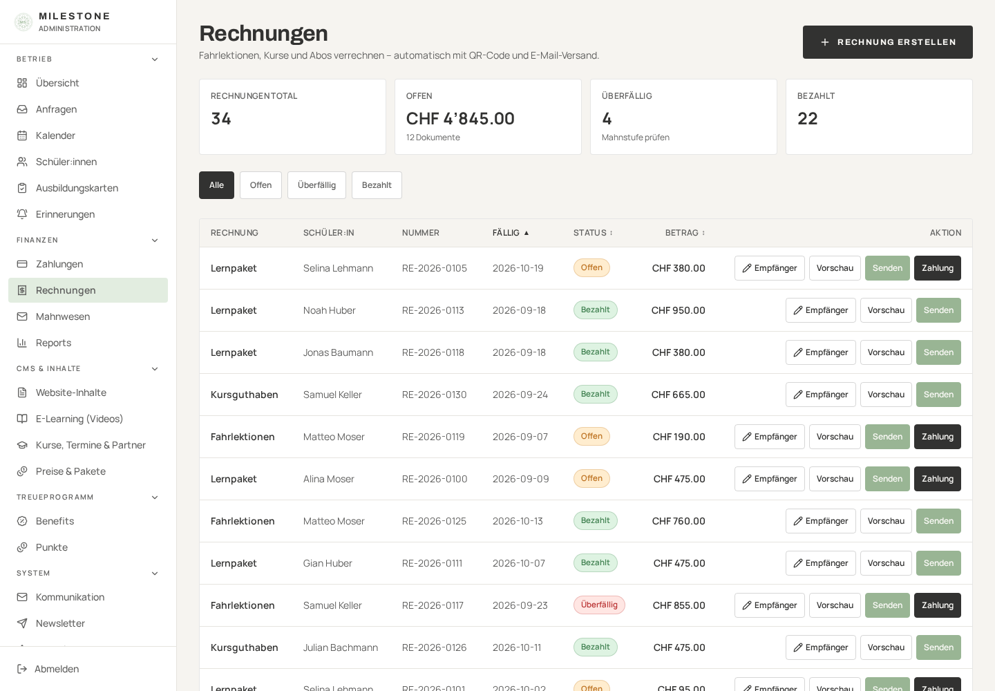Click Zahlung for invoice RE-2026-0117
The width and height of the screenshot is (995, 691).
(938, 605)
